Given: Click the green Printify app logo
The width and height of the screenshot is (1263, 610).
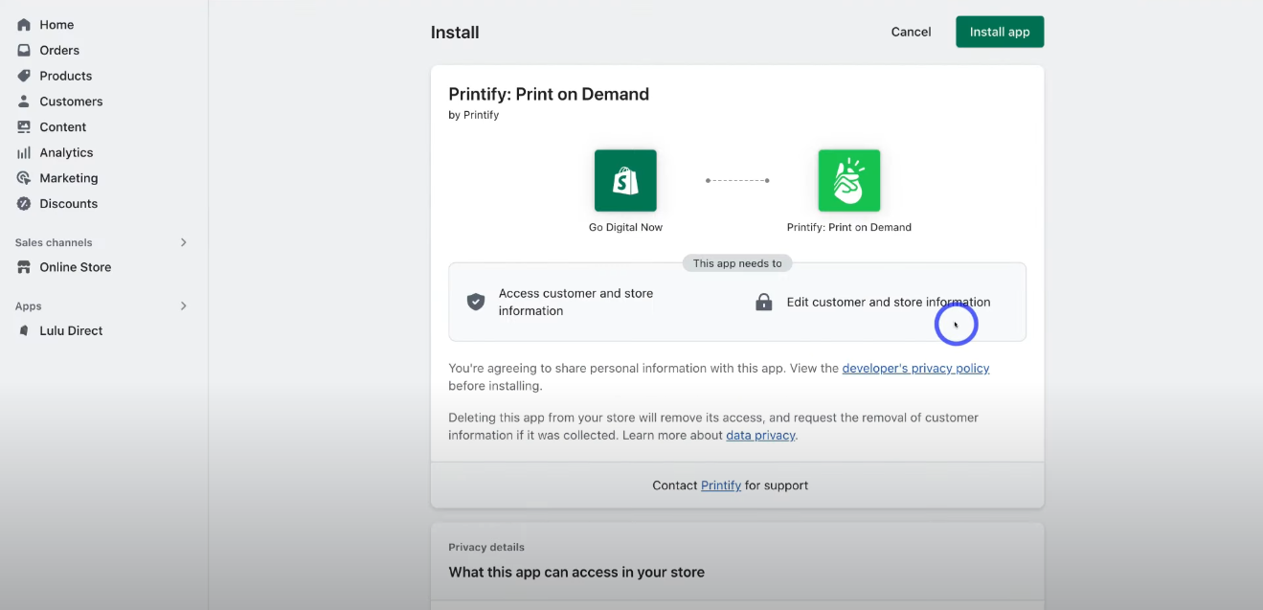Looking at the screenshot, I should coord(848,180).
